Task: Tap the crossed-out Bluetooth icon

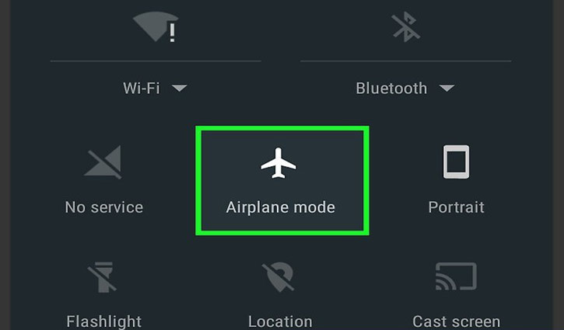Action: point(406,26)
